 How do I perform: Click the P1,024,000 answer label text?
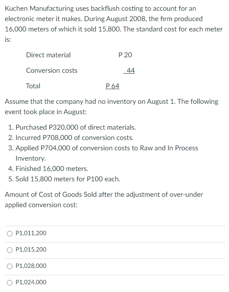coord(31,283)
